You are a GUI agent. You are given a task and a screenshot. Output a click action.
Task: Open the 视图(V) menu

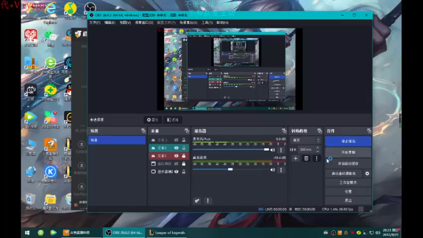(125, 23)
